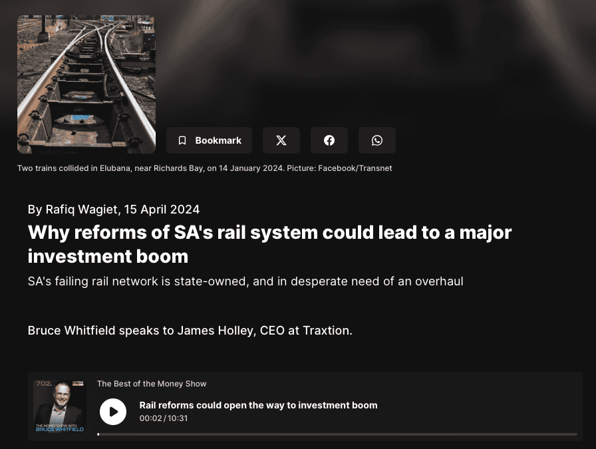
Task: Click the subheading about failing rail network
Action: (245, 281)
